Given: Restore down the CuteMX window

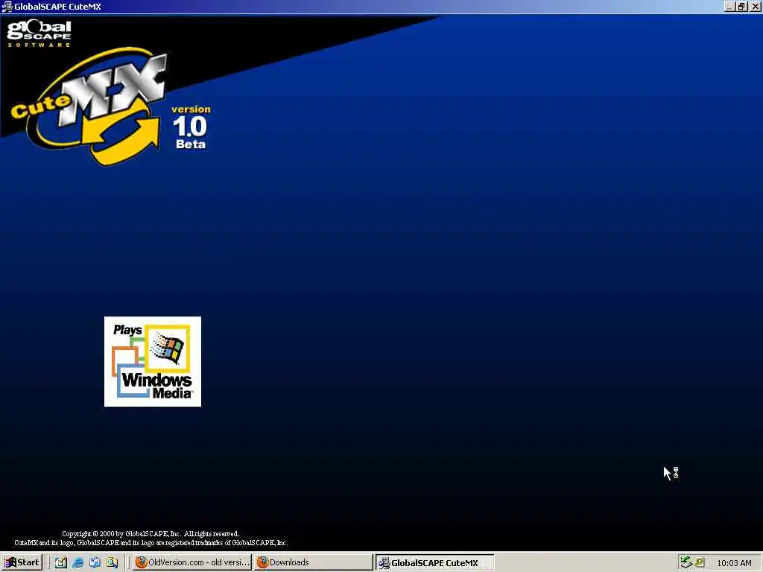Looking at the screenshot, I should pyautogui.click(x=741, y=6).
